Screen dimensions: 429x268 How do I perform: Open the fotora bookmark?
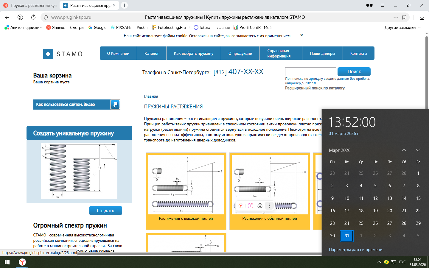212,27
